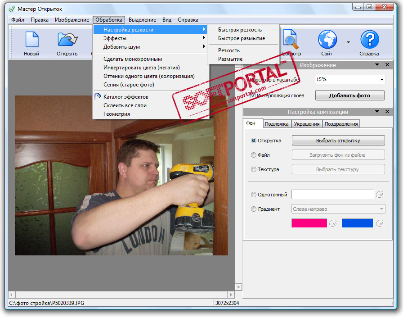Select the Postcard background radio button
403x318 pixels.
(253, 141)
